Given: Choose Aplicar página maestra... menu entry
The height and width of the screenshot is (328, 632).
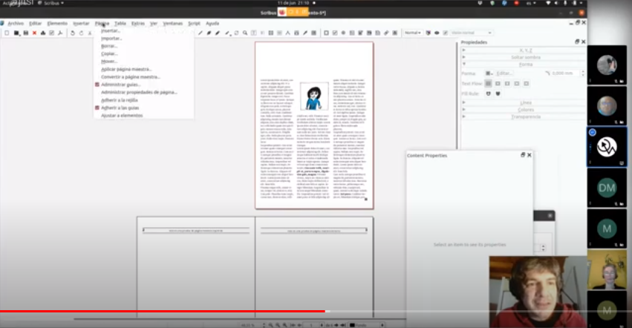Looking at the screenshot, I should click(x=126, y=69).
